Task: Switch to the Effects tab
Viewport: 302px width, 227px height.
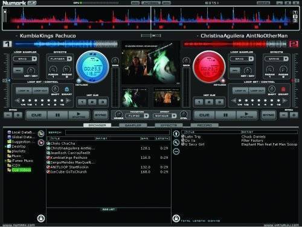Action: 169,125
